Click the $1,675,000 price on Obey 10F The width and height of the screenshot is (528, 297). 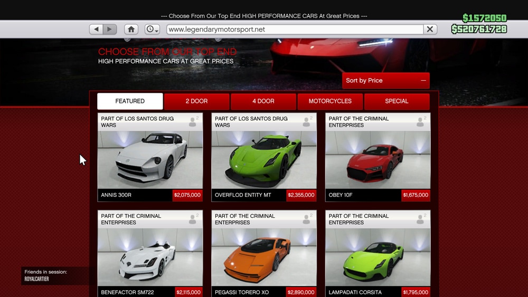pos(416,195)
